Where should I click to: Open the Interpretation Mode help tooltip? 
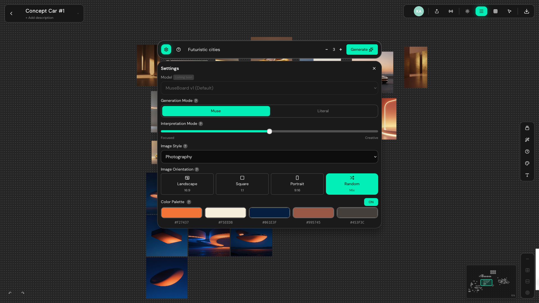(x=201, y=124)
